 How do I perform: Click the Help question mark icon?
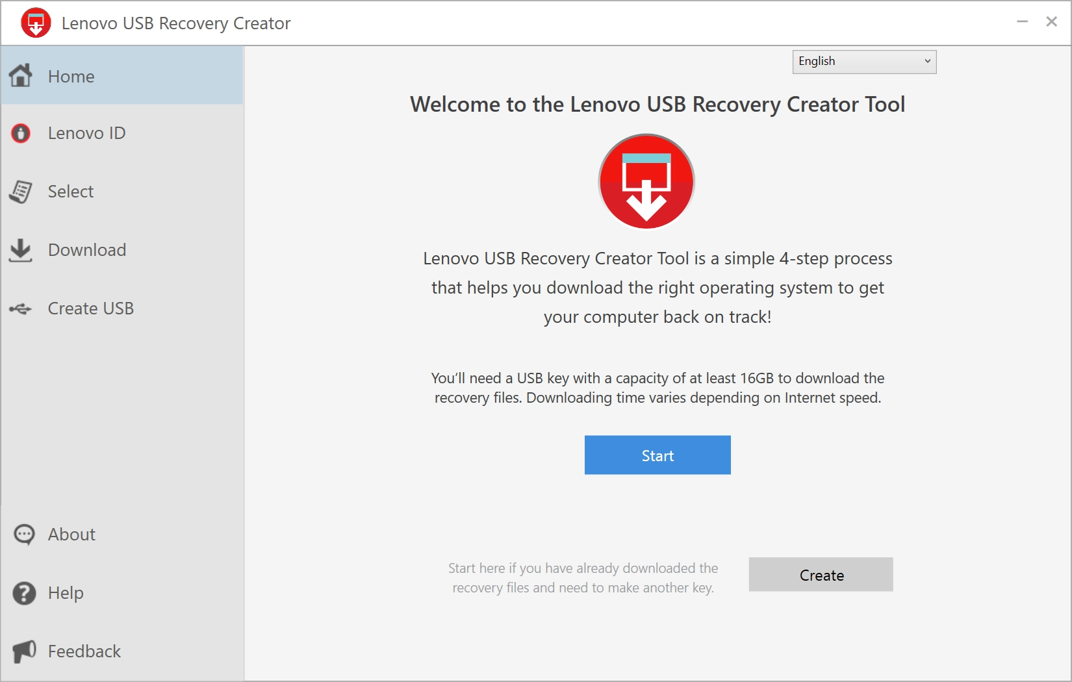pyautogui.click(x=24, y=593)
